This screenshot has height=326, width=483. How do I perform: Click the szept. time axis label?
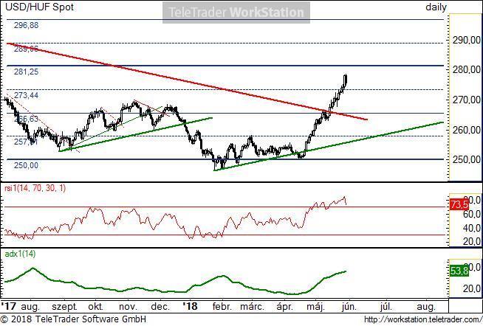click(x=64, y=307)
